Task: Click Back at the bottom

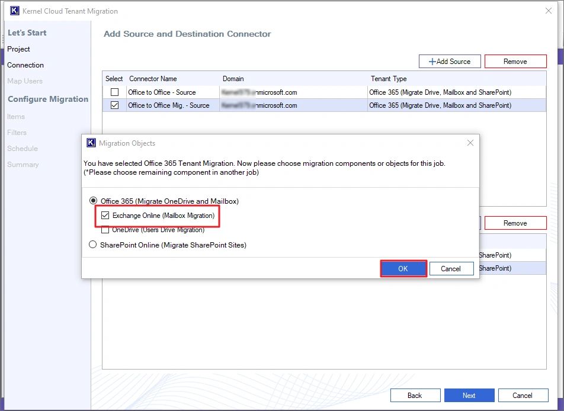Action: [415, 395]
